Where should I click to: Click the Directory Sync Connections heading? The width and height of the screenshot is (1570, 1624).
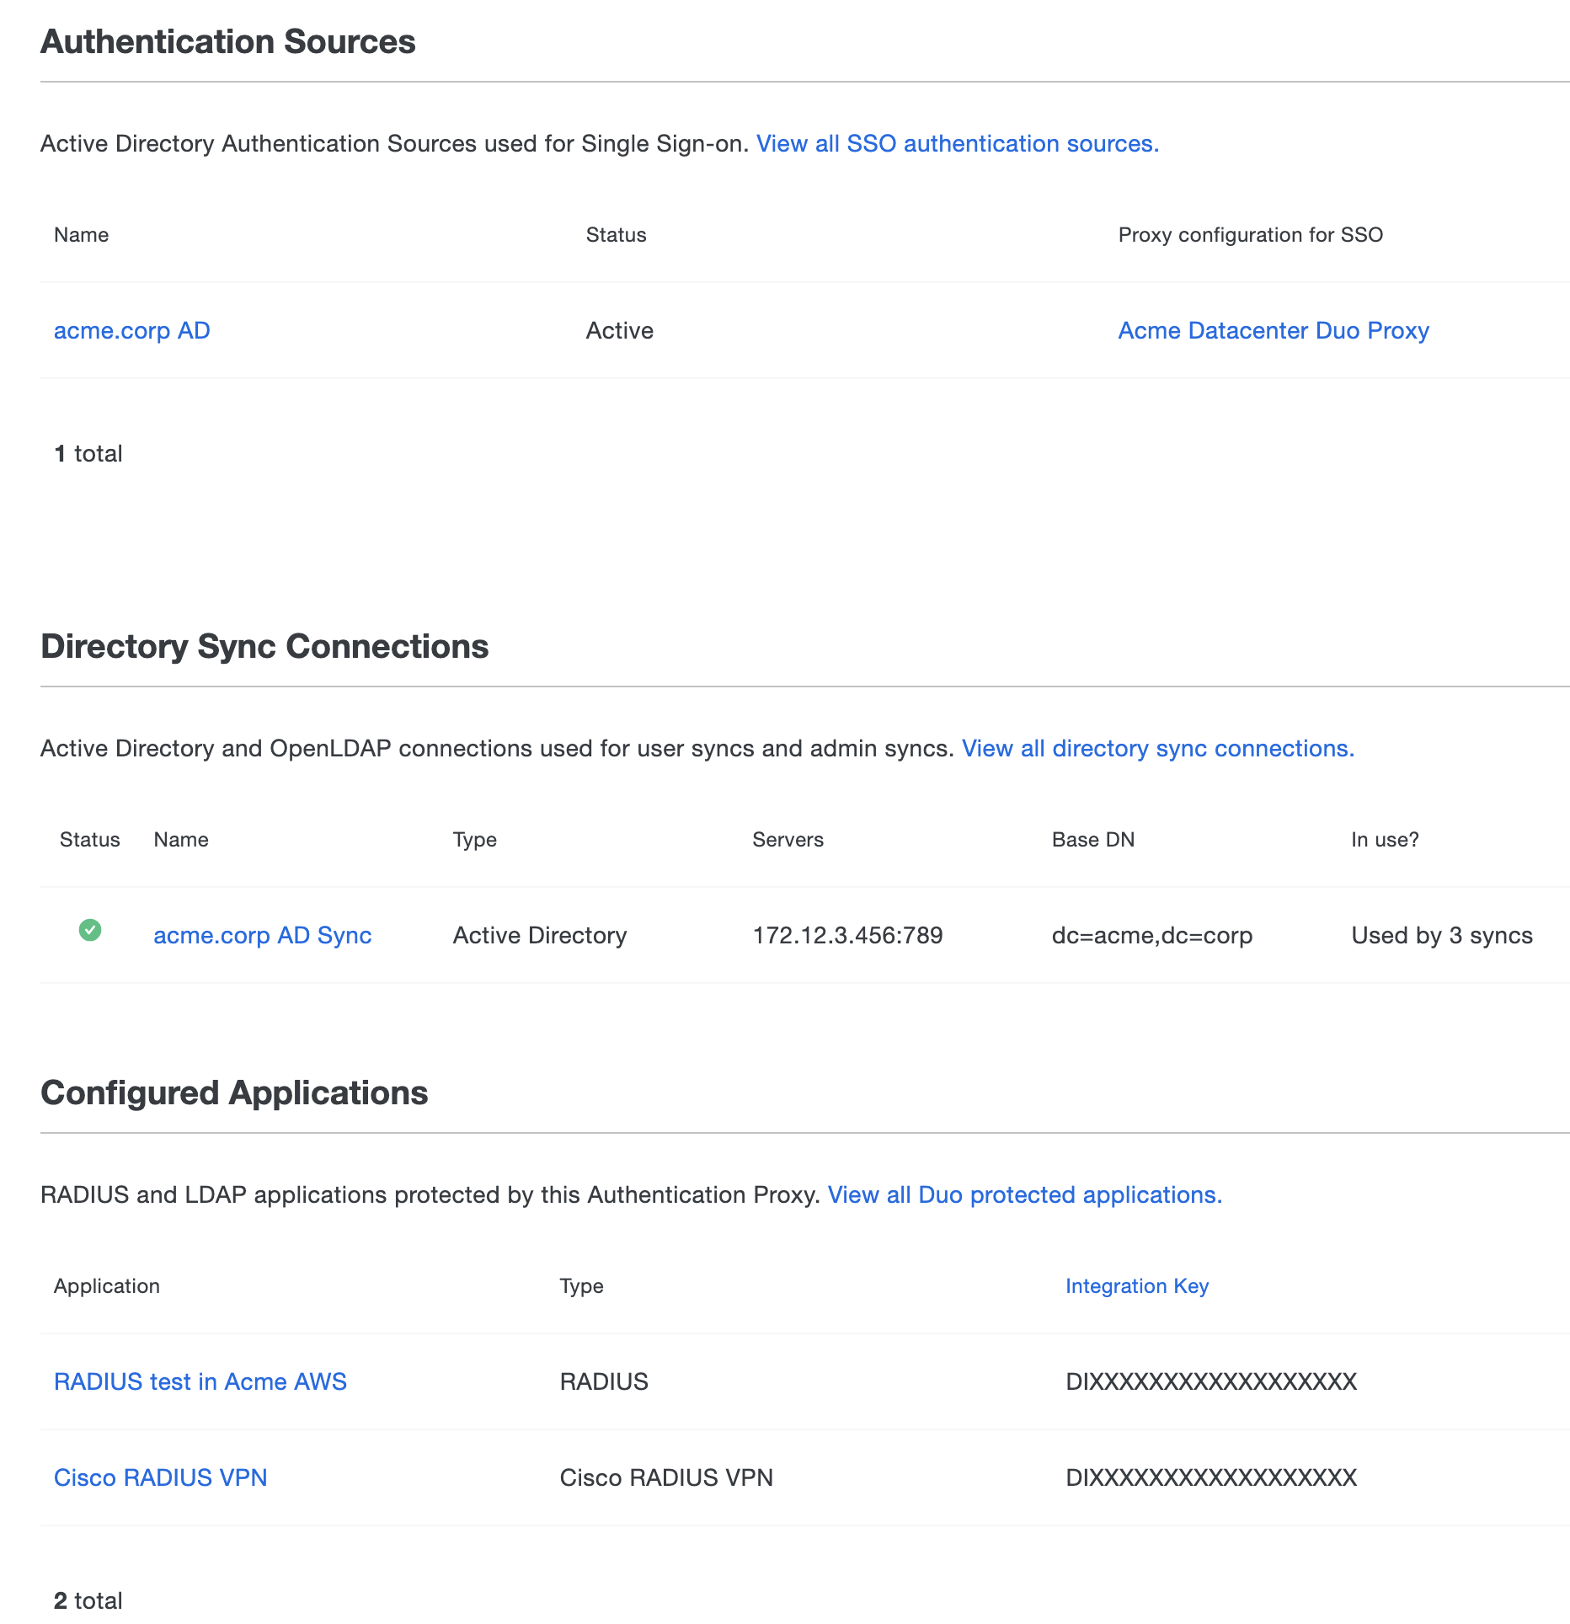(x=264, y=647)
